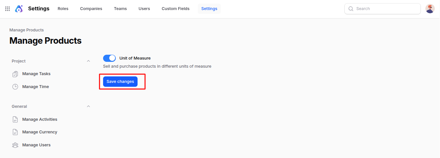
Task: Click the Manage Products breadcrumb
Action: (x=27, y=30)
